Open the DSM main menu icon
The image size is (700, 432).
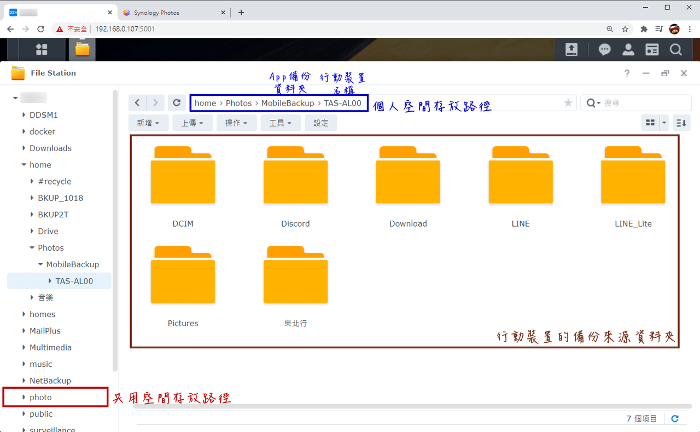[42, 49]
